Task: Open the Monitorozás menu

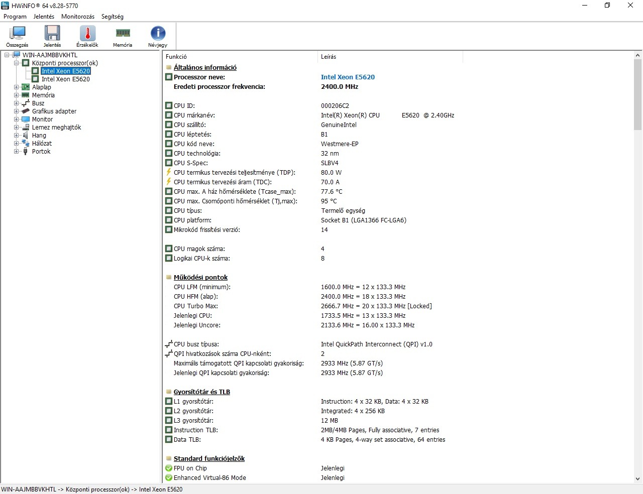Action: [x=78, y=17]
